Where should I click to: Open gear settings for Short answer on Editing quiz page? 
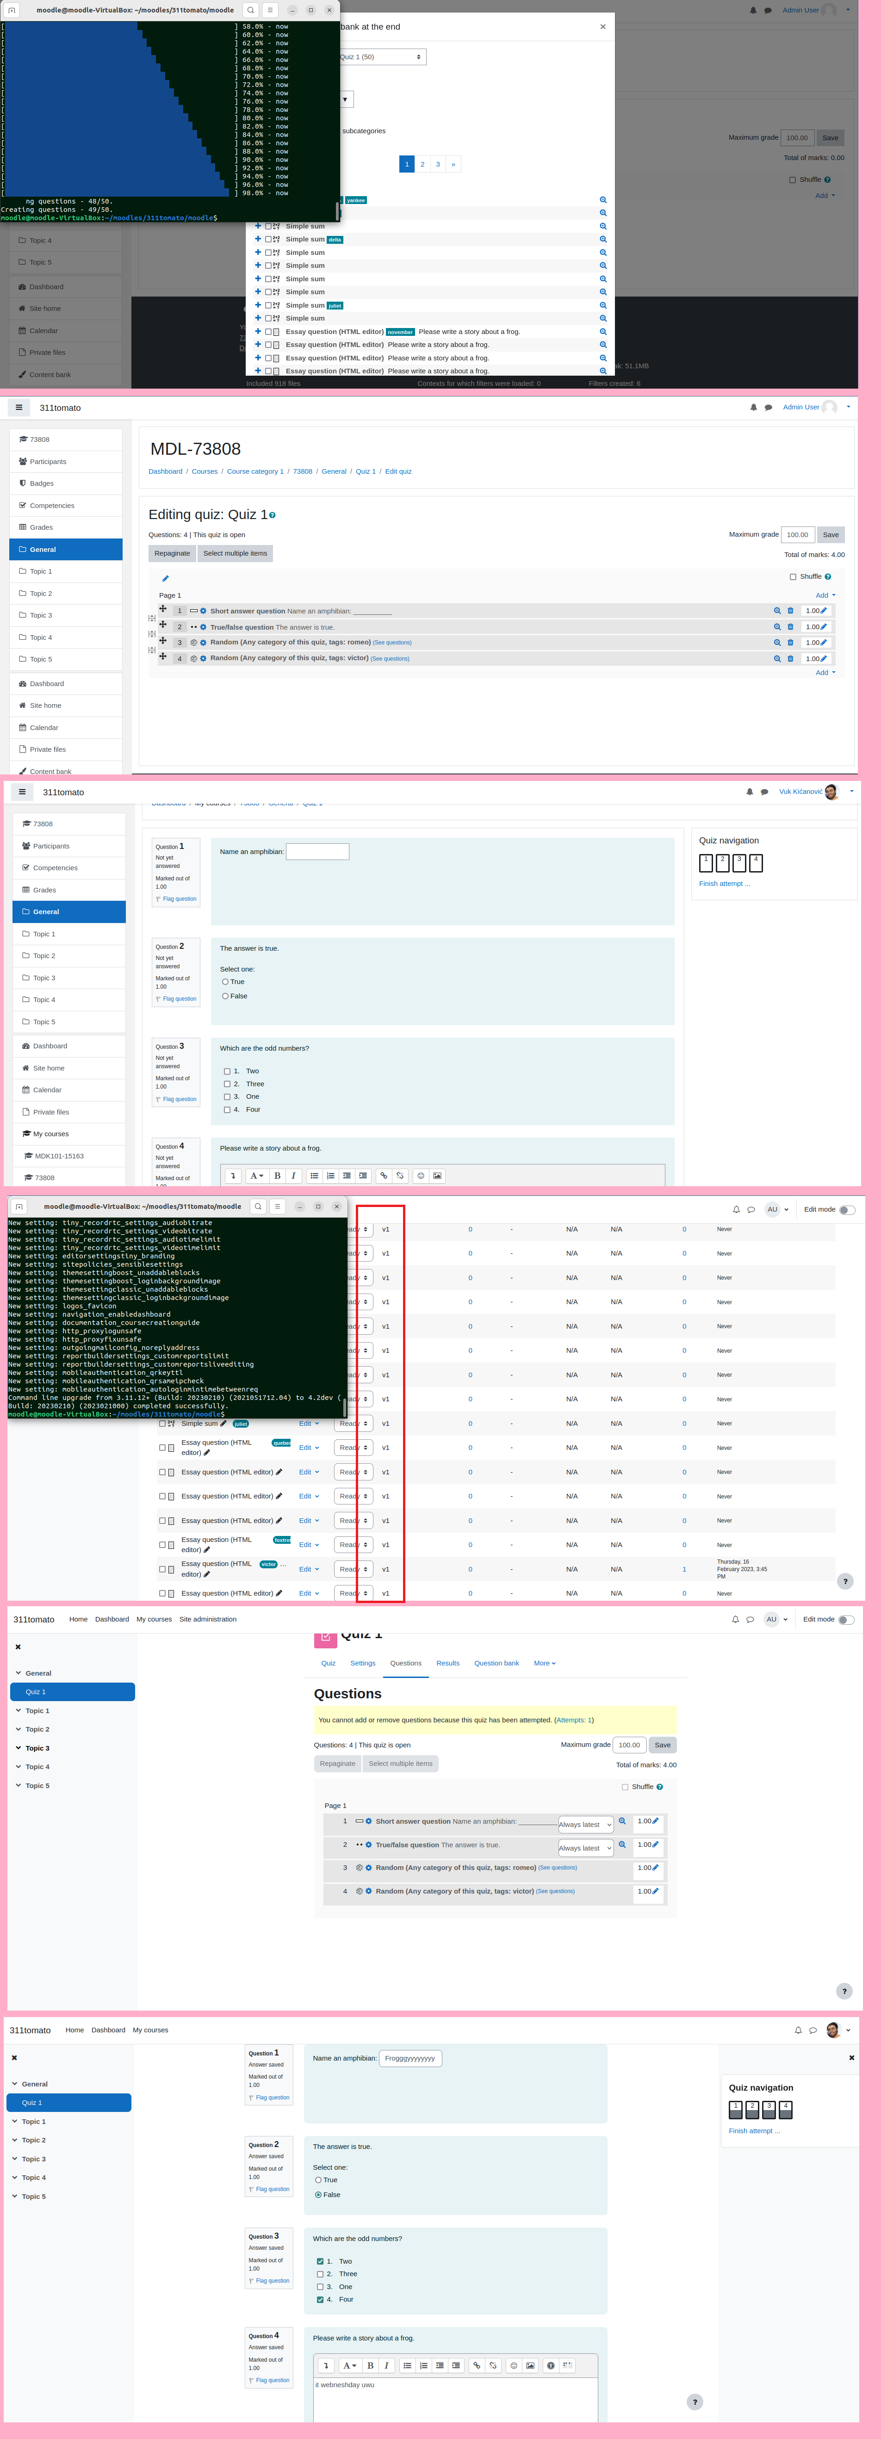[203, 611]
